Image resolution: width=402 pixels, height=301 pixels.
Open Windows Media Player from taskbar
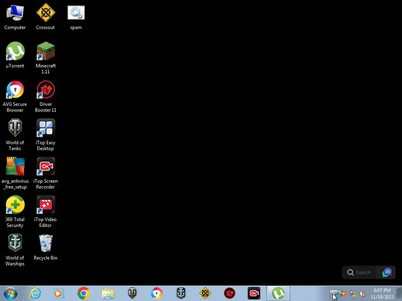tap(59, 293)
